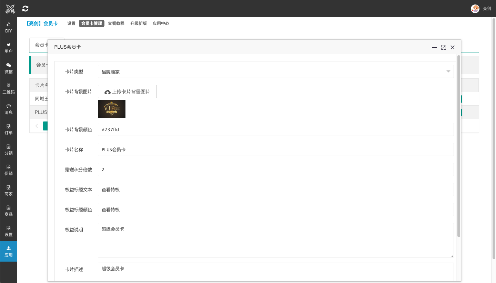496x283 pixels.
Task: Open 商家 section in sidebar
Action: click(9, 191)
